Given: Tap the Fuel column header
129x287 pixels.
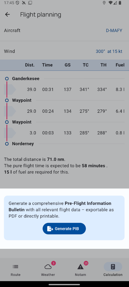Looking at the screenshot, I should 120,65.
